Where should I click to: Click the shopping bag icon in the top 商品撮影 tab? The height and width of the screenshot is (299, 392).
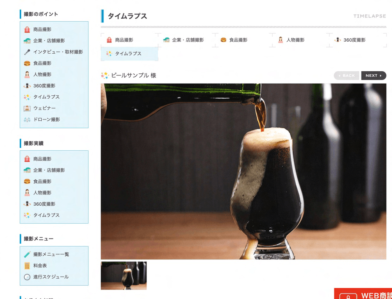tap(109, 40)
